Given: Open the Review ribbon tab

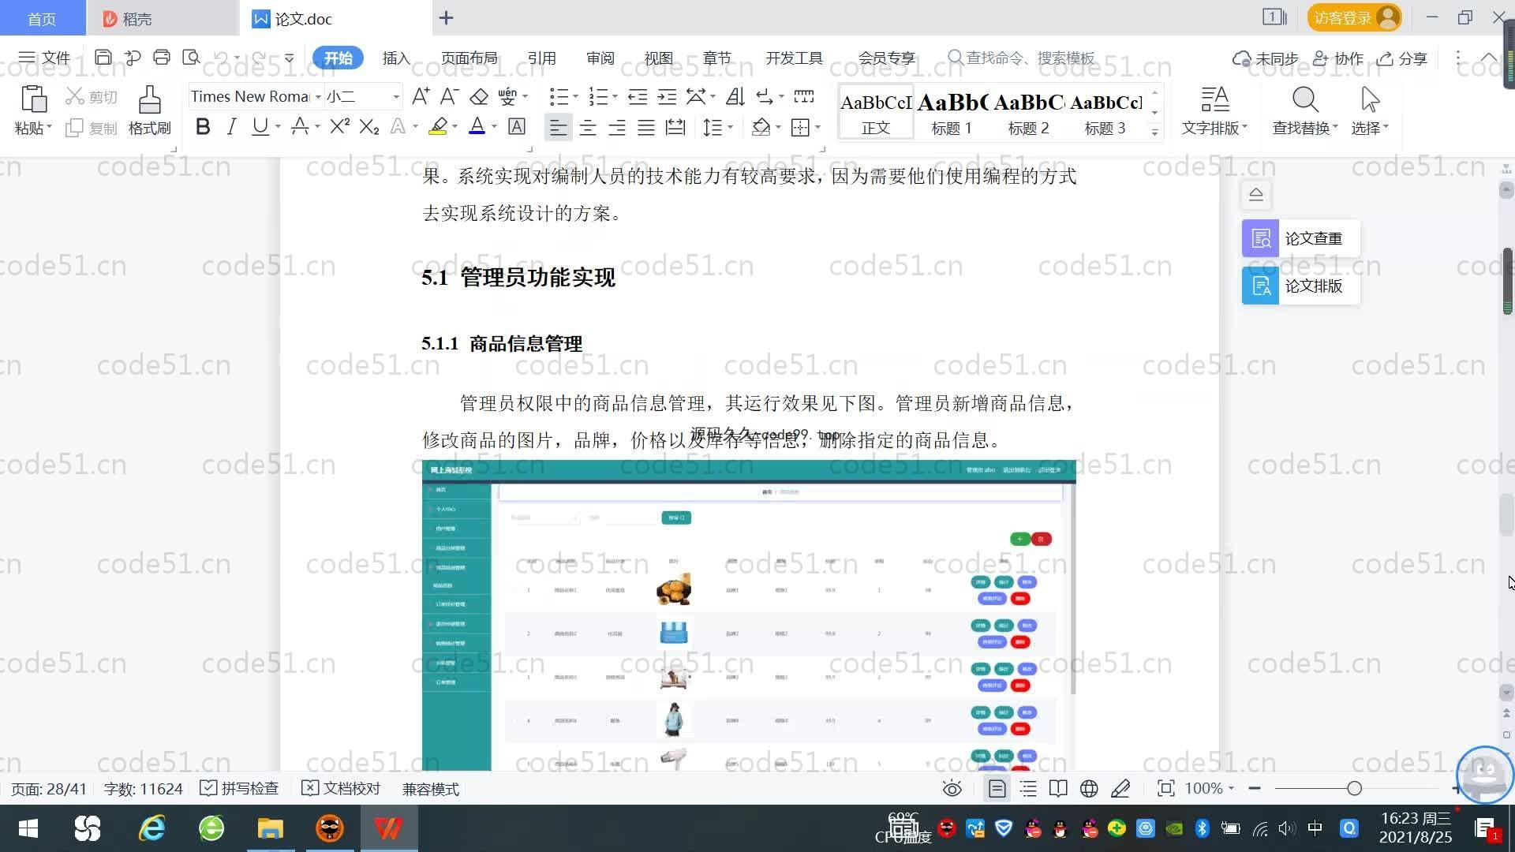Looking at the screenshot, I should [x=600, y=58].
